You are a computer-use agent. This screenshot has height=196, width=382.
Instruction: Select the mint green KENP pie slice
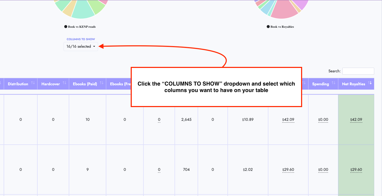click(83, 10)
